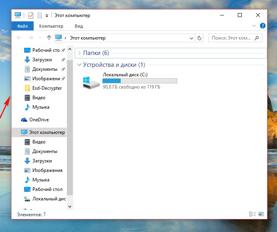Switch to large icons view in status bar

tap(261, 214)
